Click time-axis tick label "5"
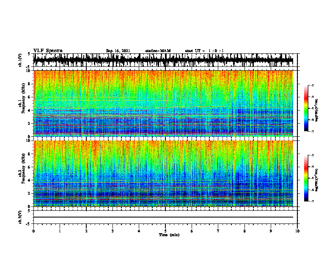This screenshot has width=335, height=259. click(x=165, y=231)
